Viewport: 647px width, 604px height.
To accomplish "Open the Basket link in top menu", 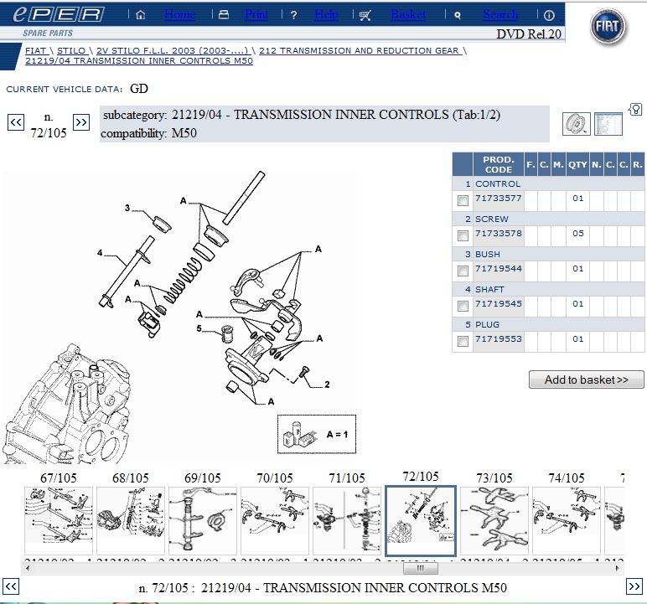I will click(407, 15).
